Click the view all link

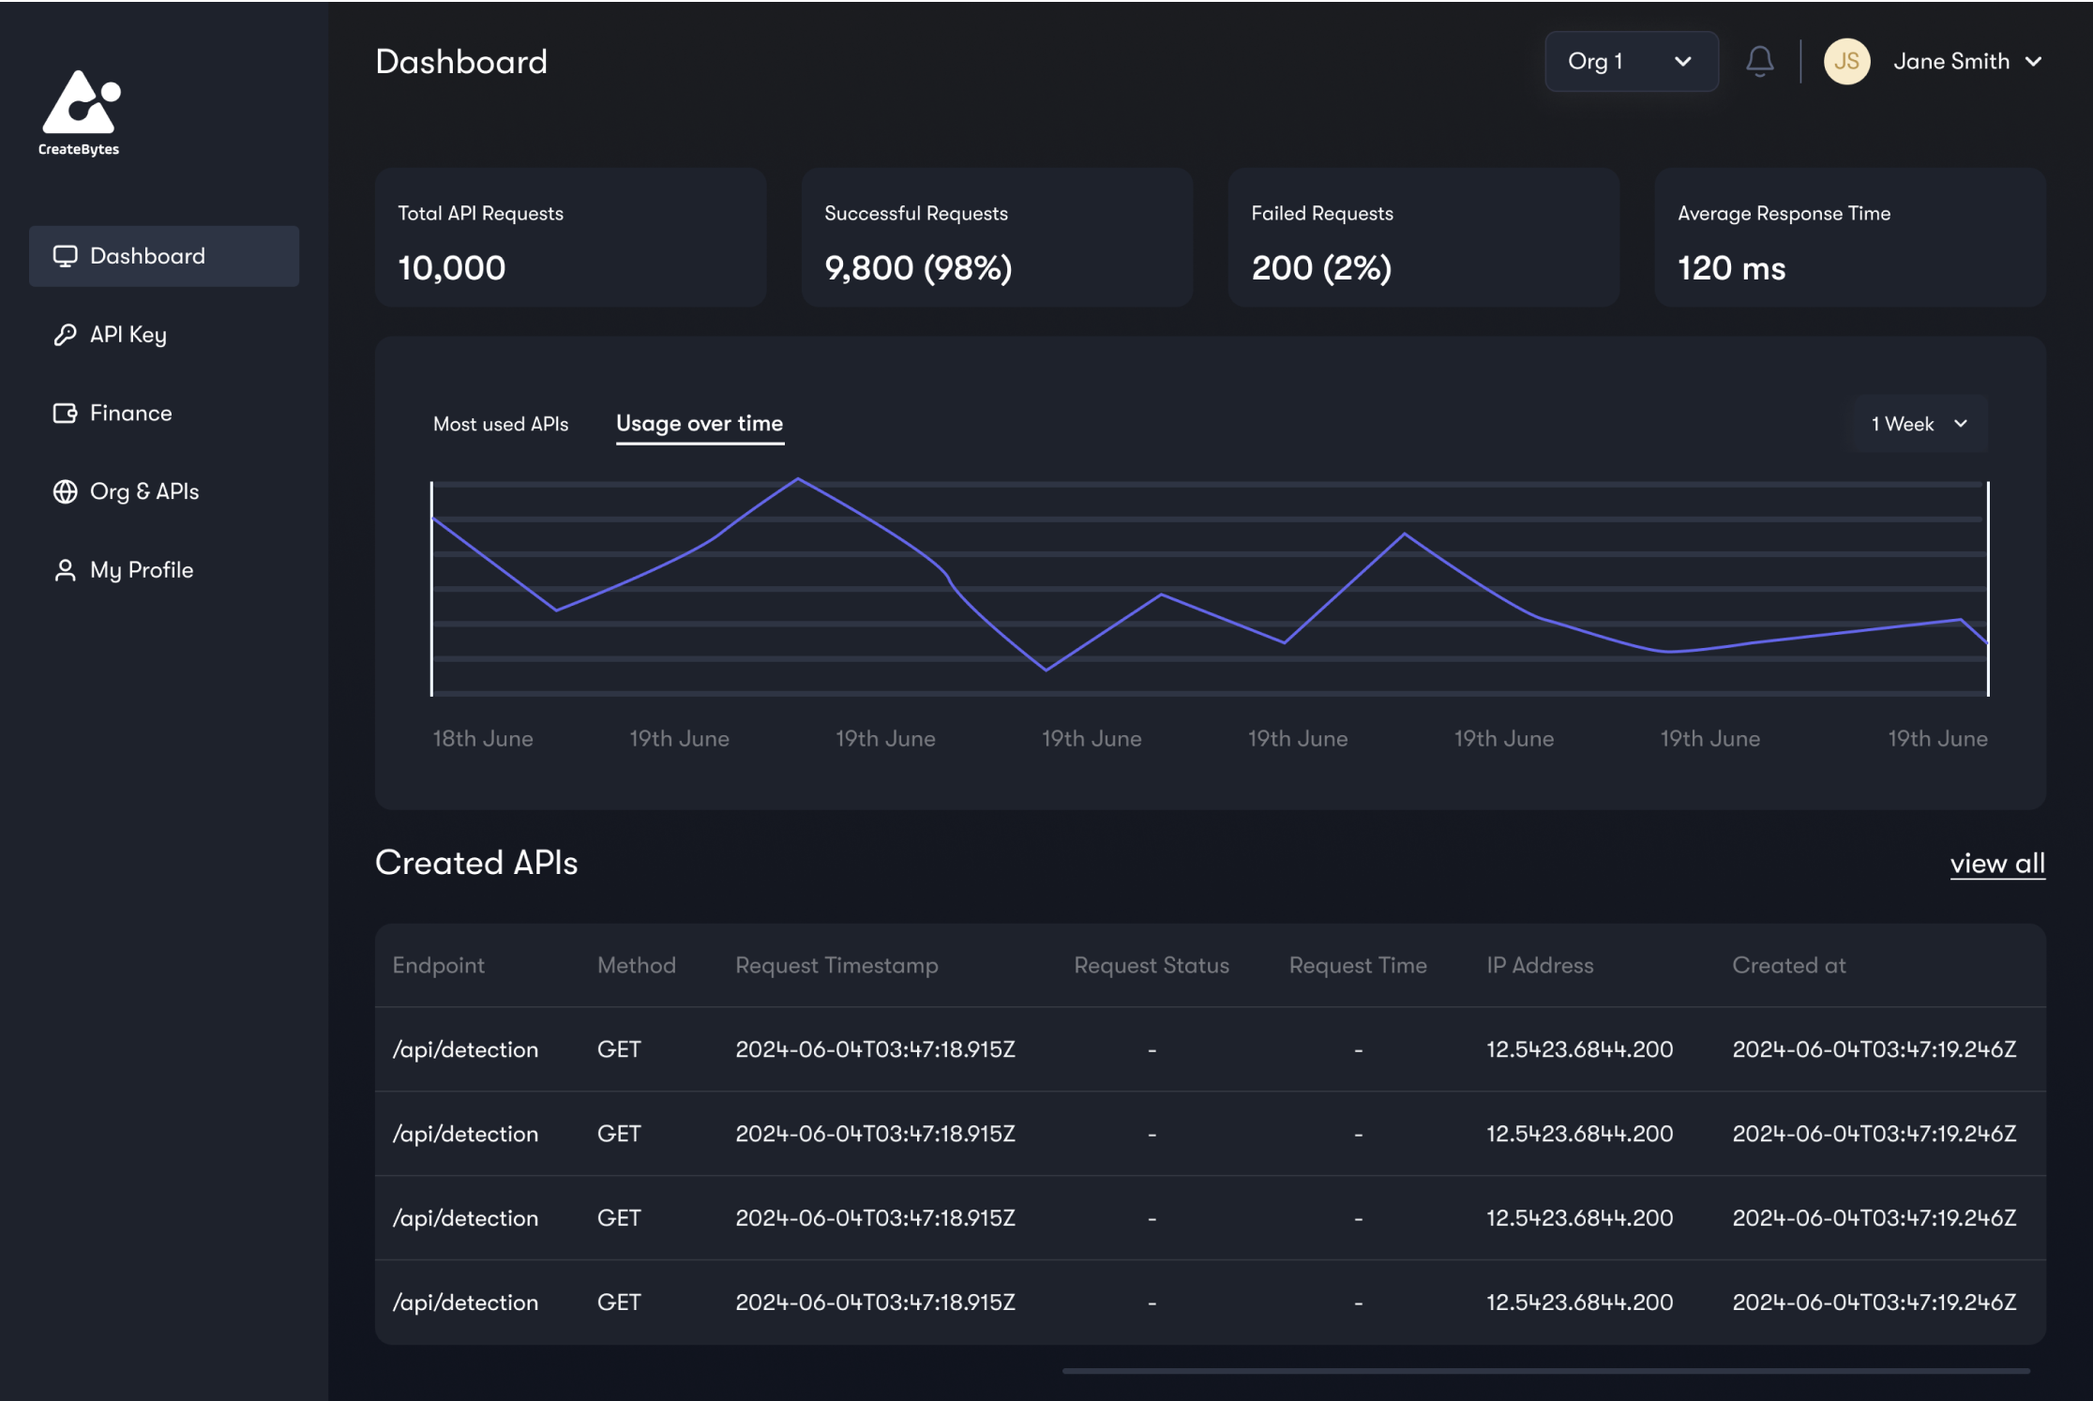[x=1996, y=863]
